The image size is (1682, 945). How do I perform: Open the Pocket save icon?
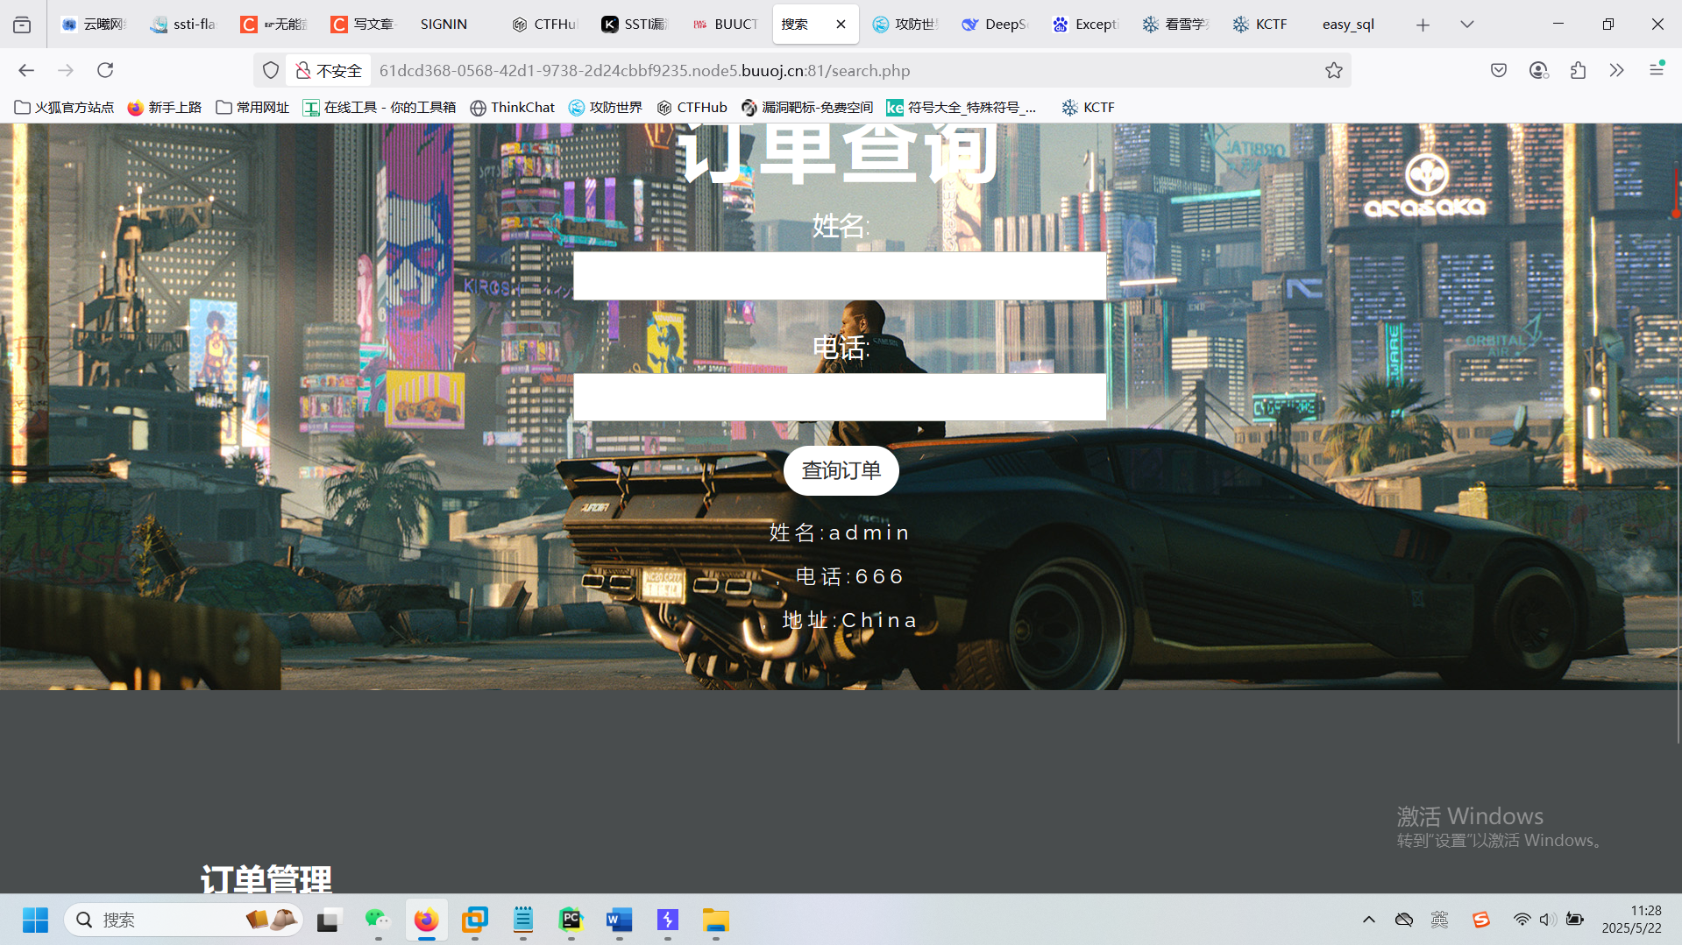pyautogui.click(x=1499, y=70)
